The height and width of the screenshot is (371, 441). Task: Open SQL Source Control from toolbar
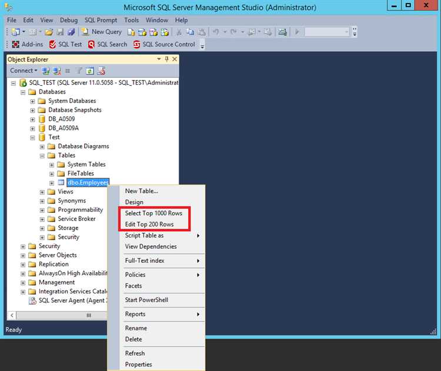[164, 44]
